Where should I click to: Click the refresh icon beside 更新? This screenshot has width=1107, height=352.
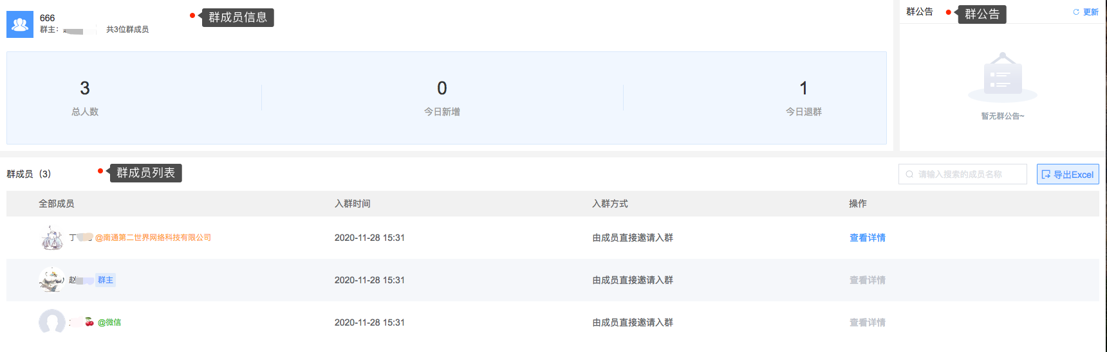(1076, 12)
